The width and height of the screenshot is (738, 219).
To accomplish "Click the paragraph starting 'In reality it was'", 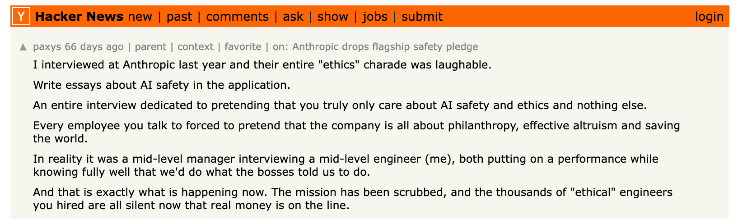I will (346, 165).
